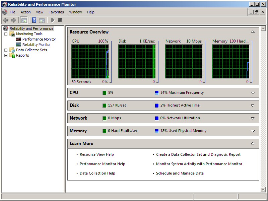Click the green Network 0 Mbps swatch

click(x=105, y=118)
